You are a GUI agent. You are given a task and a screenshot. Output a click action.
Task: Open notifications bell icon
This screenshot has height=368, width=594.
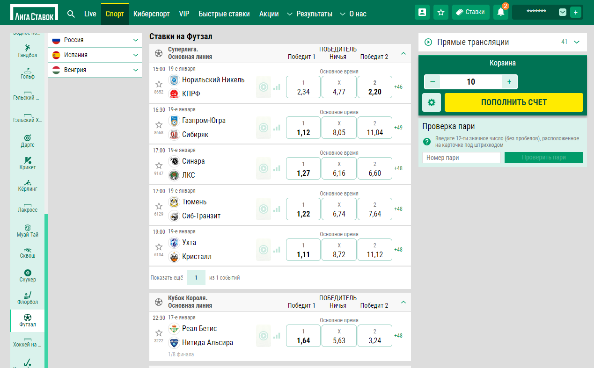(501, 12)
